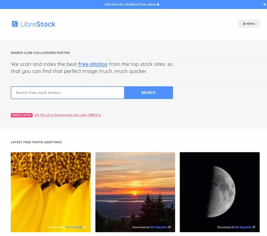Image resolution: width=267 pixels, height=236 pixels.
Task: Close the blue banner with the X
Action: click(265, 4)
